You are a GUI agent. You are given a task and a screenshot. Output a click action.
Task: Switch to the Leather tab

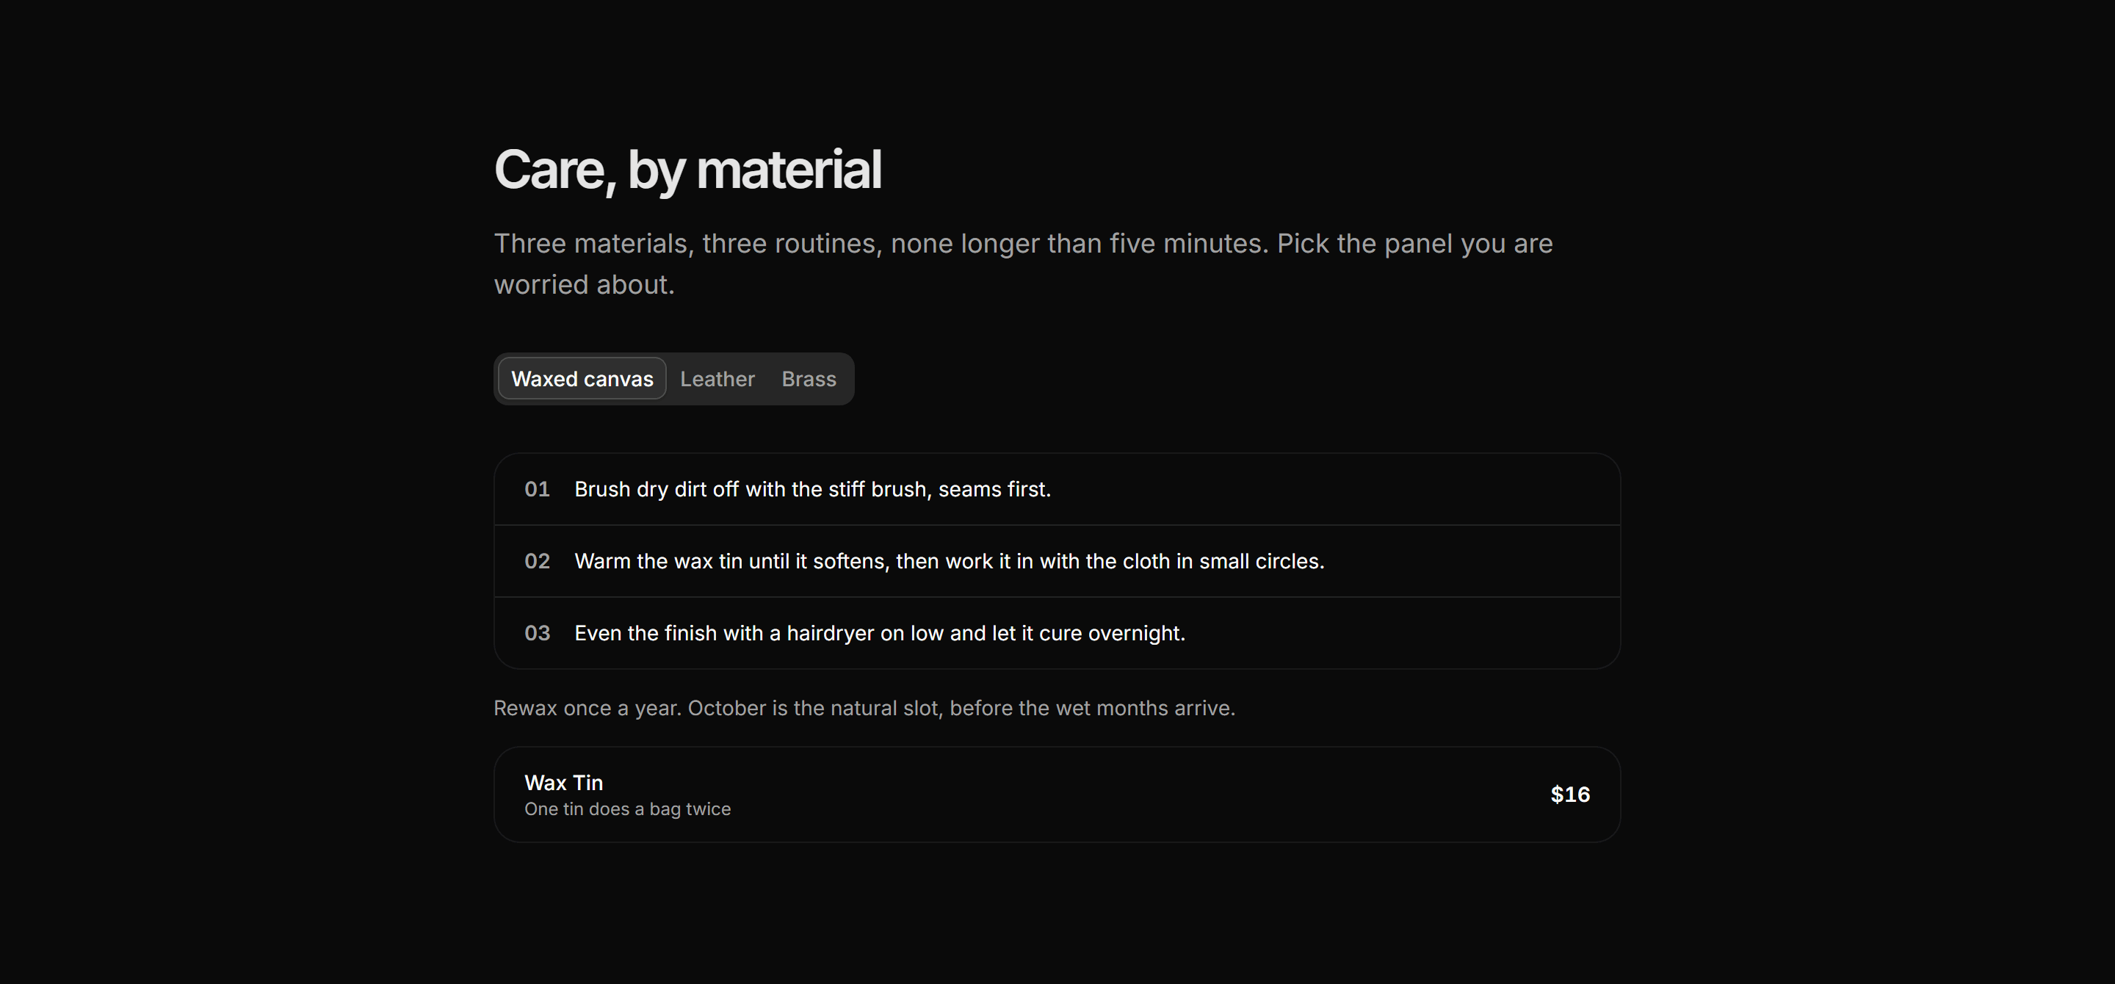tap(717, 378)
